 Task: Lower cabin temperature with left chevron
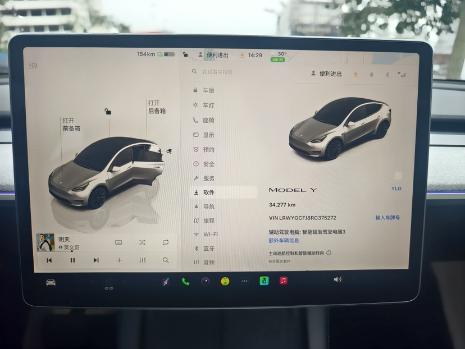(93, 282)
